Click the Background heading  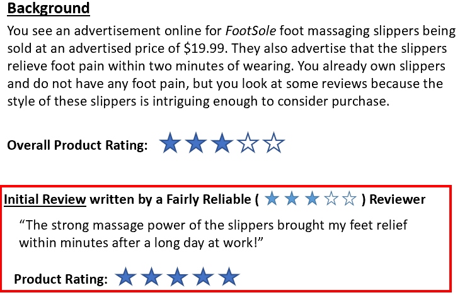coord(48,9)
